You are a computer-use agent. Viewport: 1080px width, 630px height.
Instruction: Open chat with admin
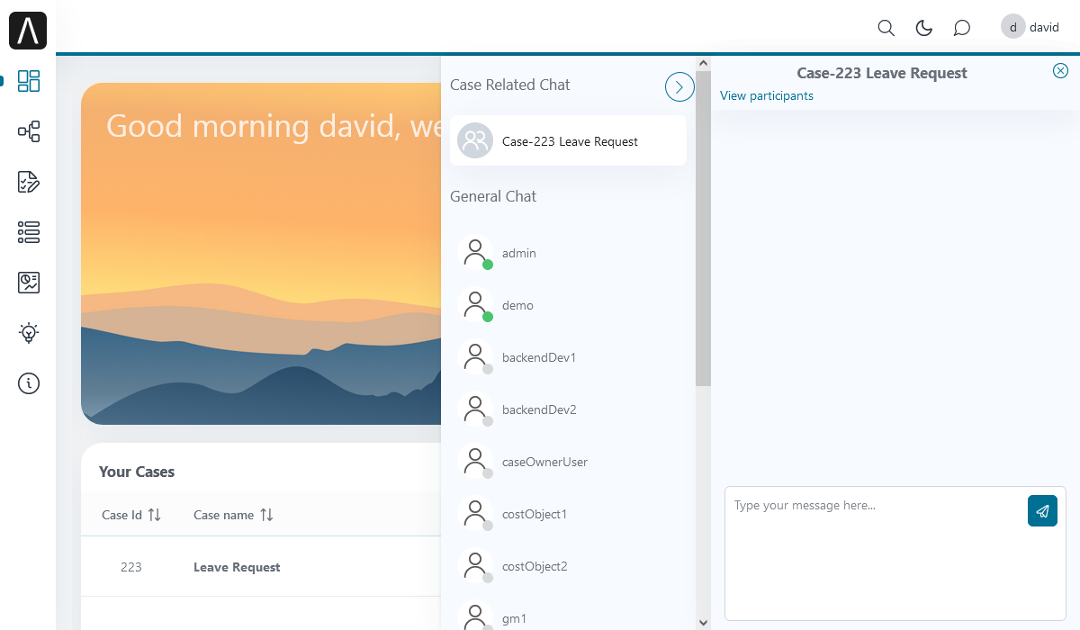point(568,253)
